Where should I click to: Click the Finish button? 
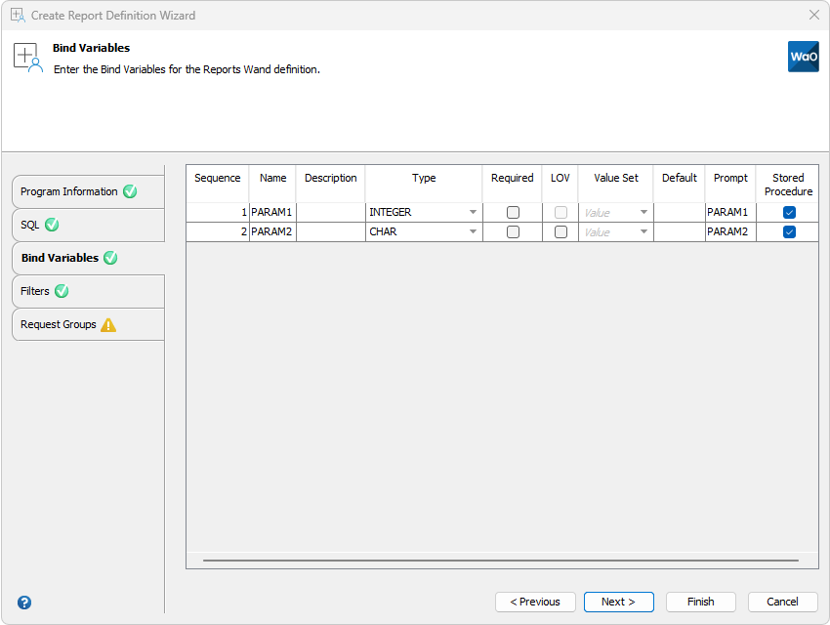coord(700,602)
